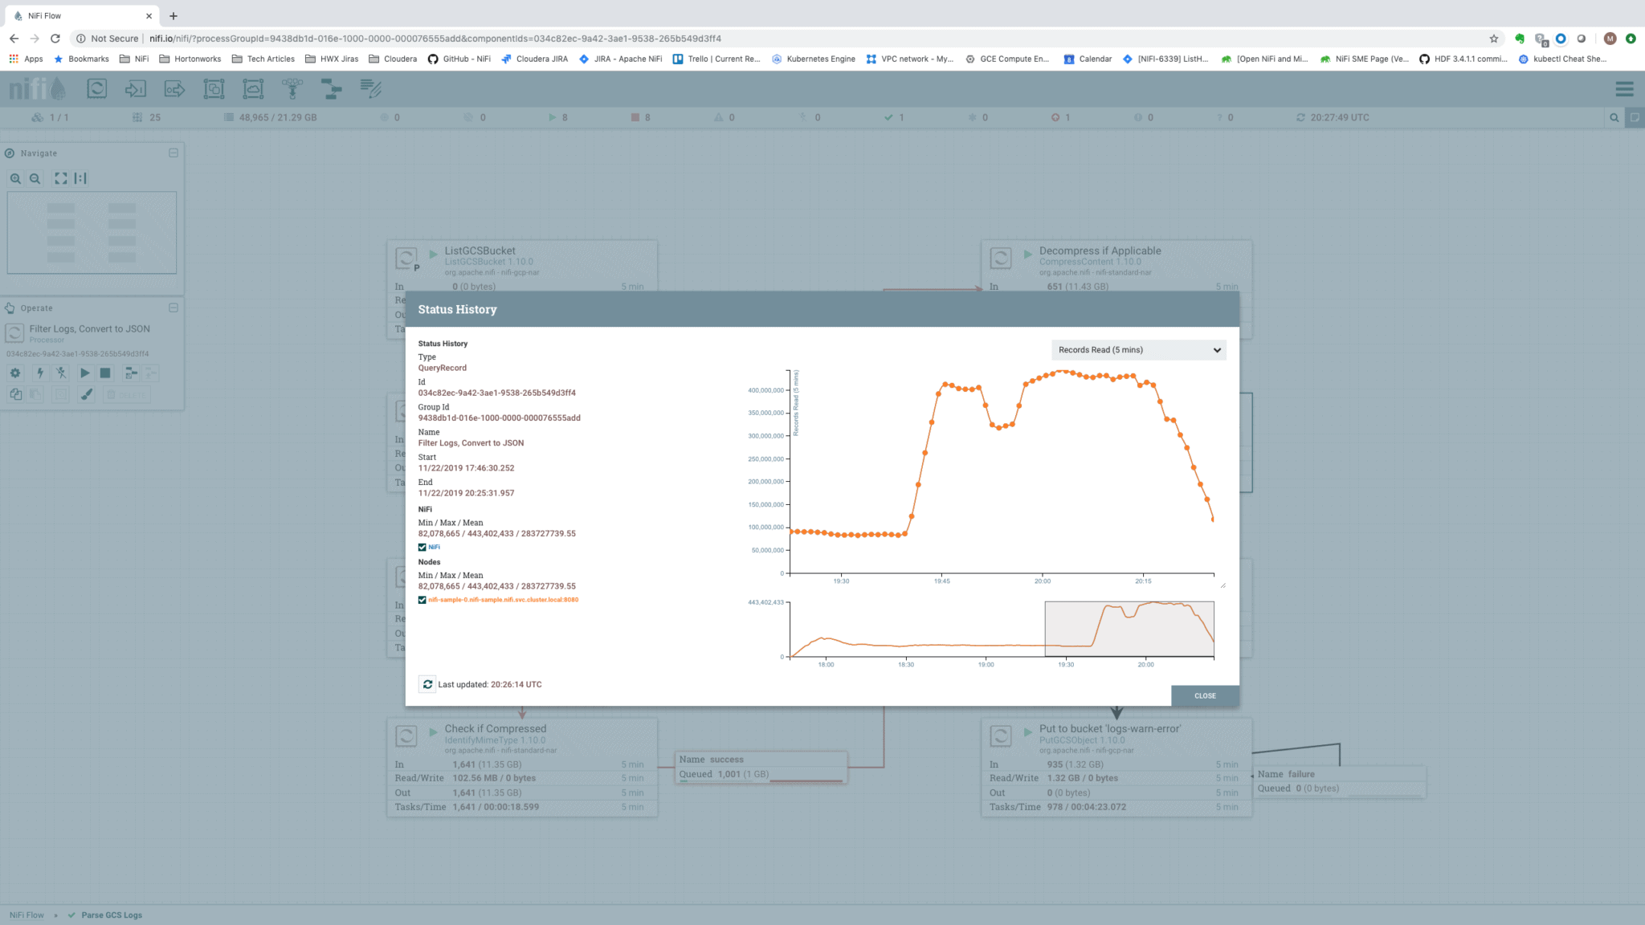The image size is (1645, 925).
Task: Toggle the NiFi series checkbox in Status History
Action: [422, 547]
